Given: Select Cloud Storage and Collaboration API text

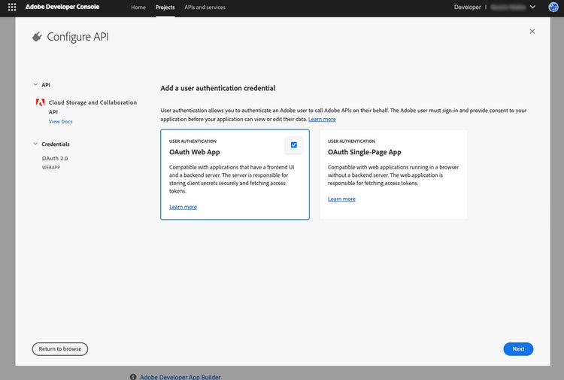Looking at the screenshot, I should coord(92,107).
